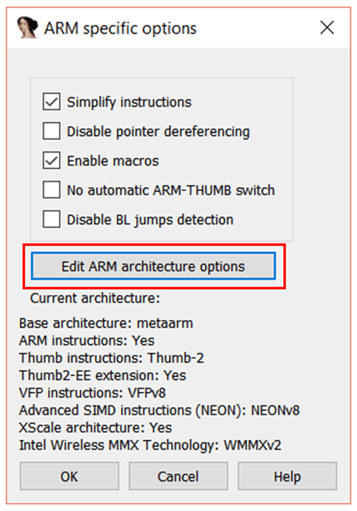Open Help for ARM options

tap(287, 476)
